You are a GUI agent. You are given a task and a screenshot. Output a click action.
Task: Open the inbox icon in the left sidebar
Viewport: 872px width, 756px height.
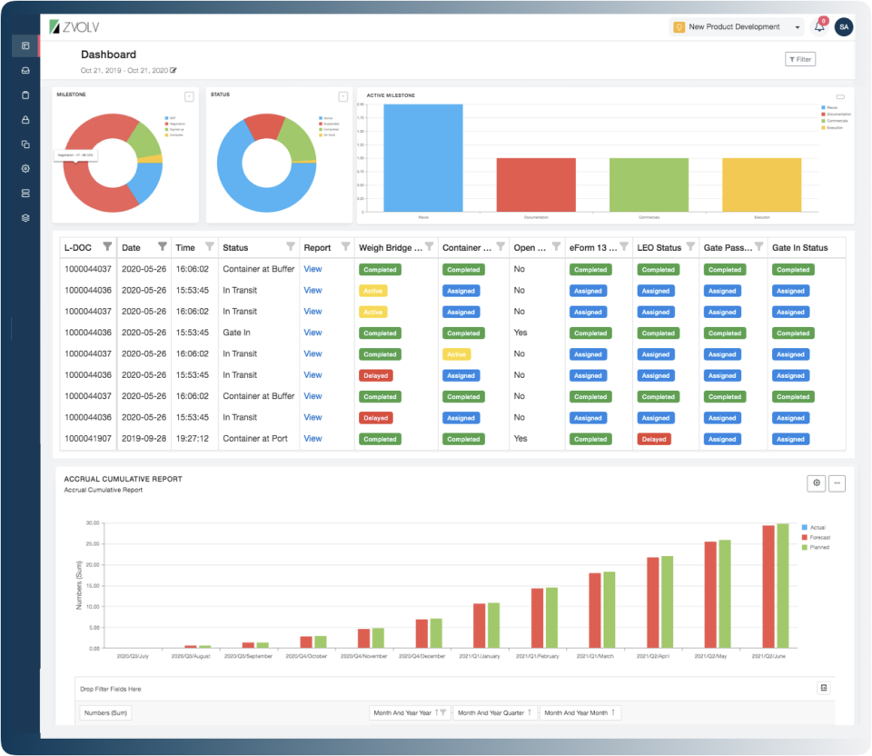point(25,70)
